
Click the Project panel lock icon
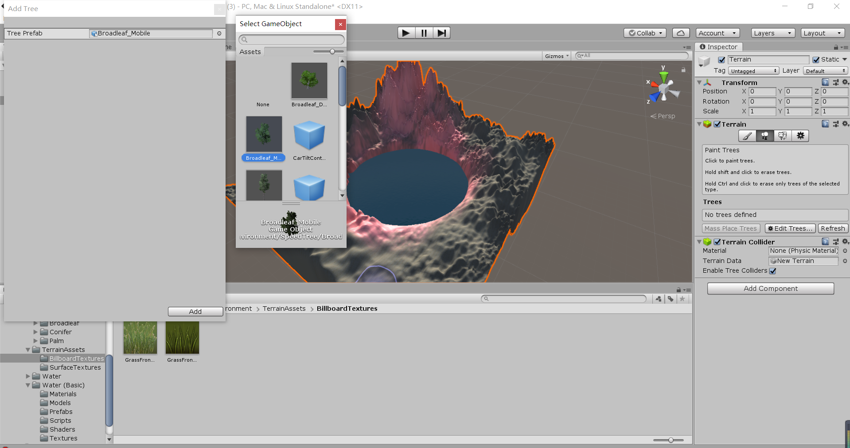point(678,290)
